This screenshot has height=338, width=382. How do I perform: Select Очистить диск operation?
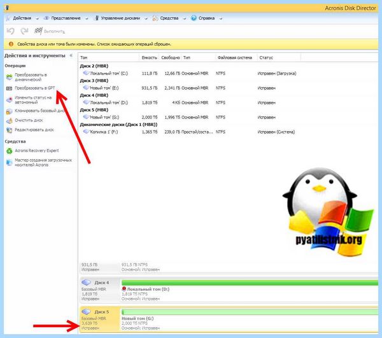[x=29, y=120]
